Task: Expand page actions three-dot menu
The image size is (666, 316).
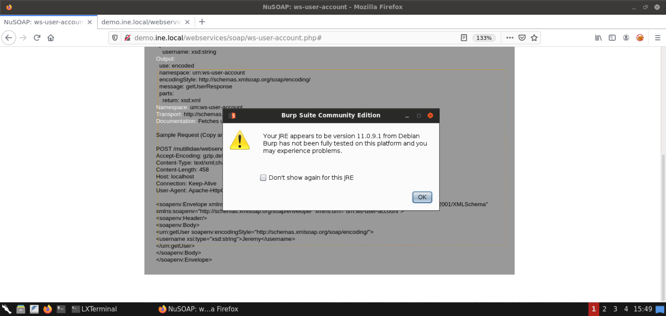Action: tap(510, 38)
